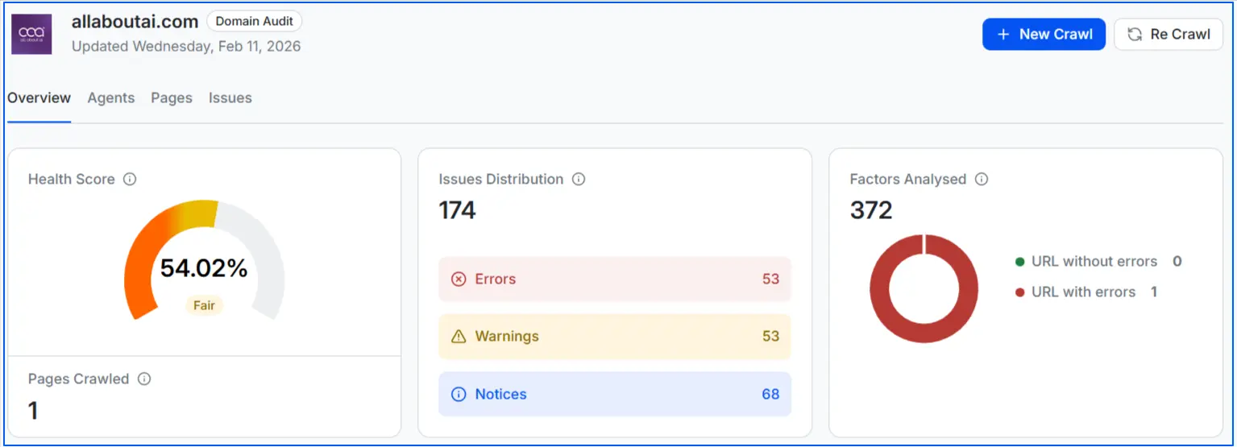Open the Warnings row showing 53
Image resolution: width=1237 pixels, height=447 pixels.
coord(615,336)
